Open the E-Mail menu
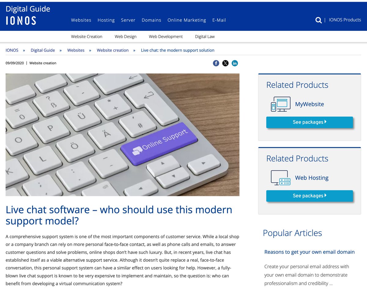The height and width of the screenshot is (292, 367). click(x=219, y=20)
